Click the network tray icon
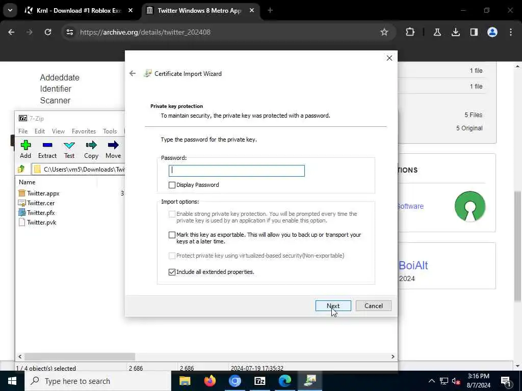The width and height of the screenshot is (522, 391). (444, 381)
